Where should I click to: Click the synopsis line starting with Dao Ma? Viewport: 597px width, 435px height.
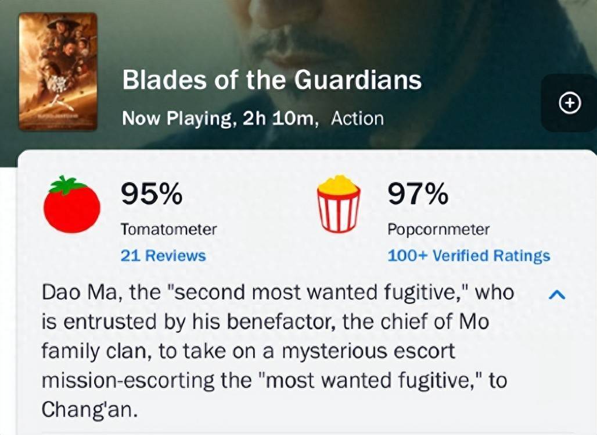(278, 293)
